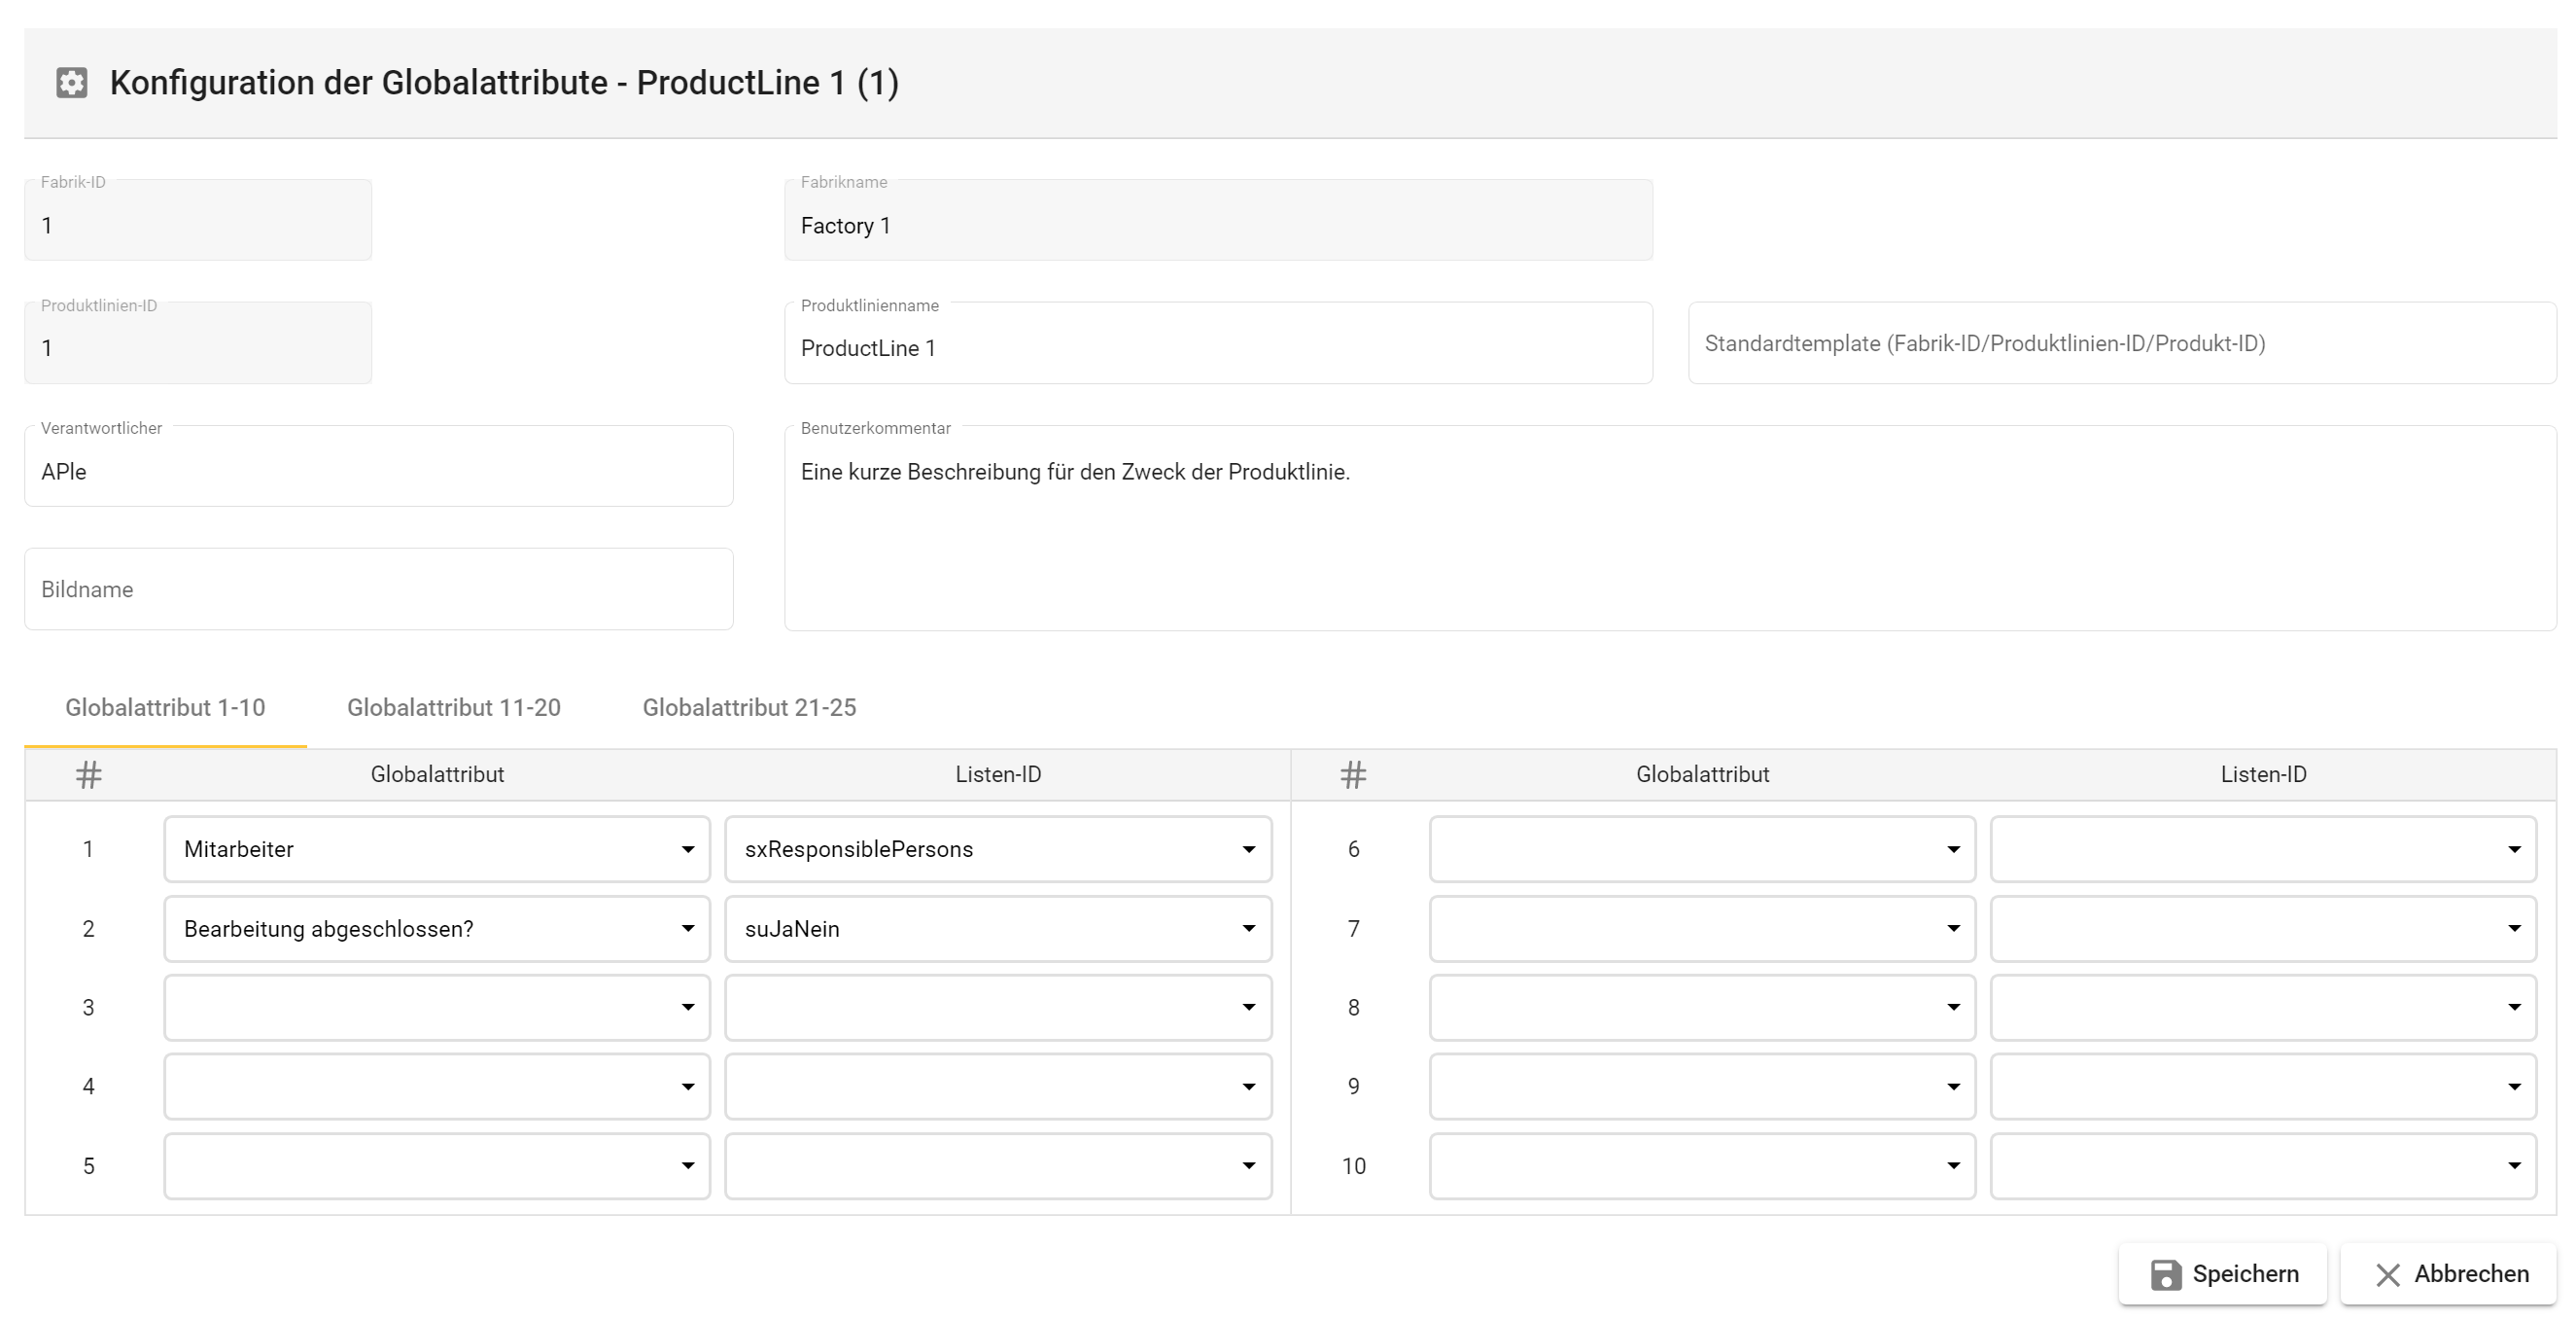
Task: Click the Abbrechen button
Action: coord(2449,1274)
